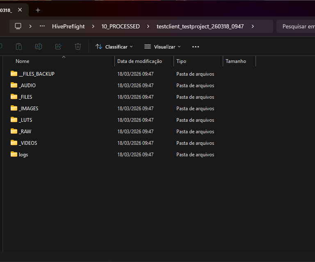The width and height of the screenshot is (315, 262).
Task: Sort by Data de modificação column
Action: (x=139, y=61)
